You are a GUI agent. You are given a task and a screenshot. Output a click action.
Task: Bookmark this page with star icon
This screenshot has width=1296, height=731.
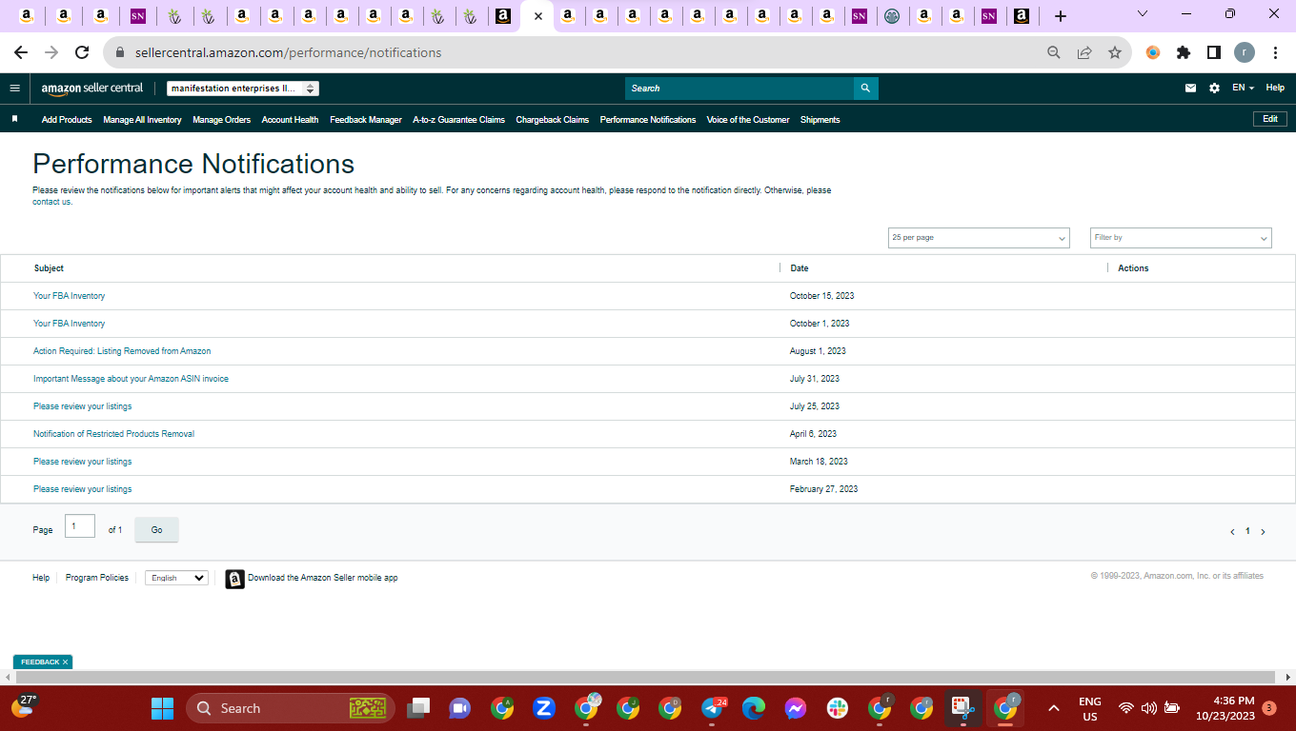coord(1115,52)
